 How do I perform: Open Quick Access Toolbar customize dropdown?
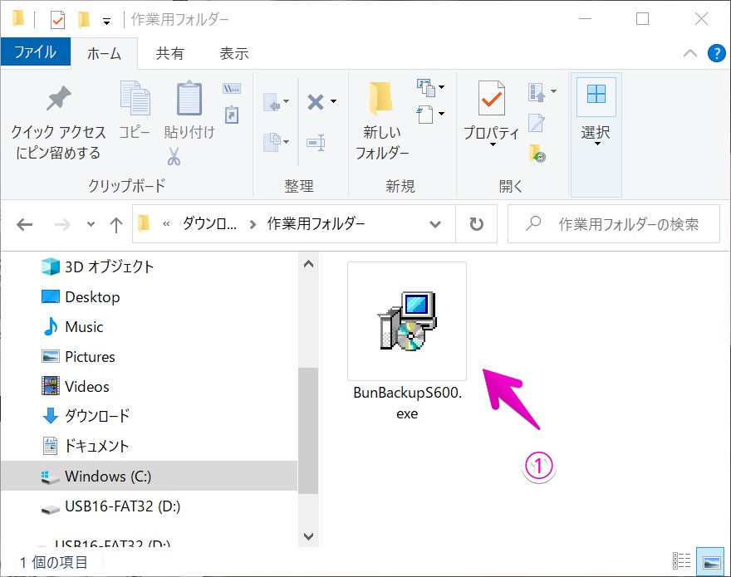coord(107,21)
